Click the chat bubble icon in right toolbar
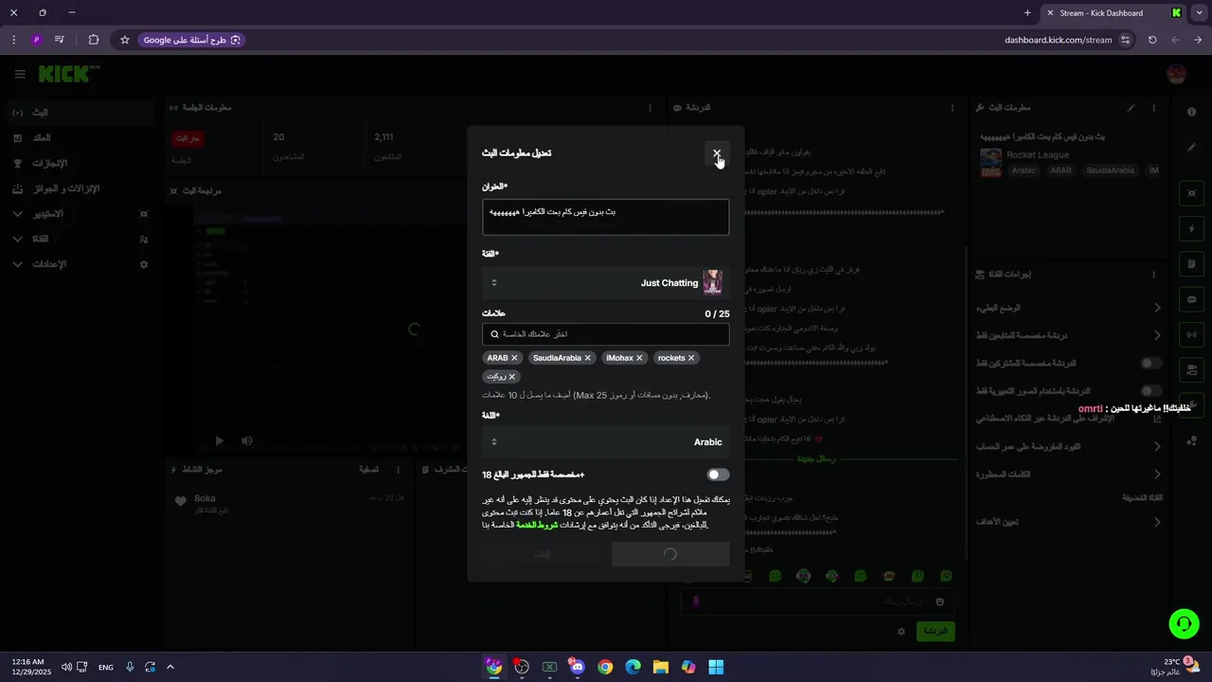The width and height of the screenshot is (1212, 682). tap(1191, 299)
